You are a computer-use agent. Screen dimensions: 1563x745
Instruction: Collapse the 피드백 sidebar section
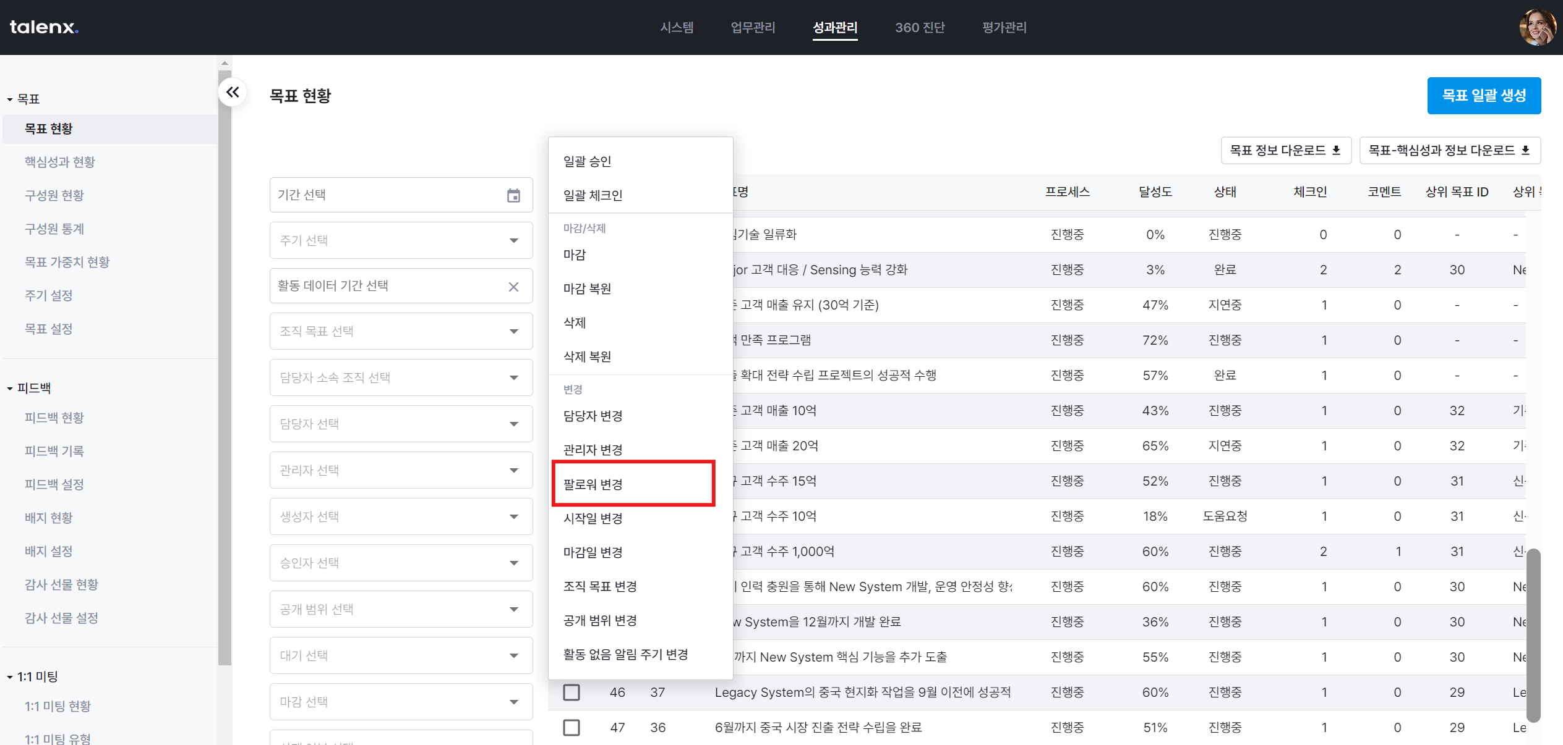[x=10, y=389]
